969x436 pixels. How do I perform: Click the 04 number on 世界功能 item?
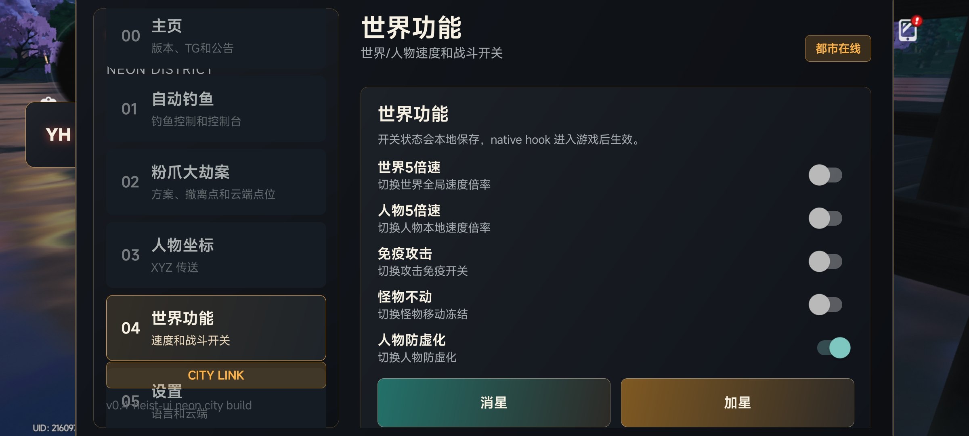tap(130, 328)
